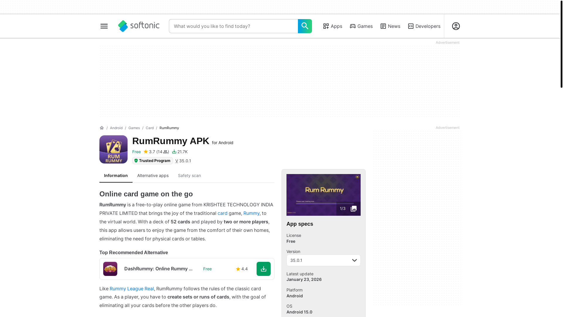Image resolution: width=563 pixels, height=317 pixels.
Task: Expand the Version 35.0.1 dropdown
Action: (x=323, y=260)
